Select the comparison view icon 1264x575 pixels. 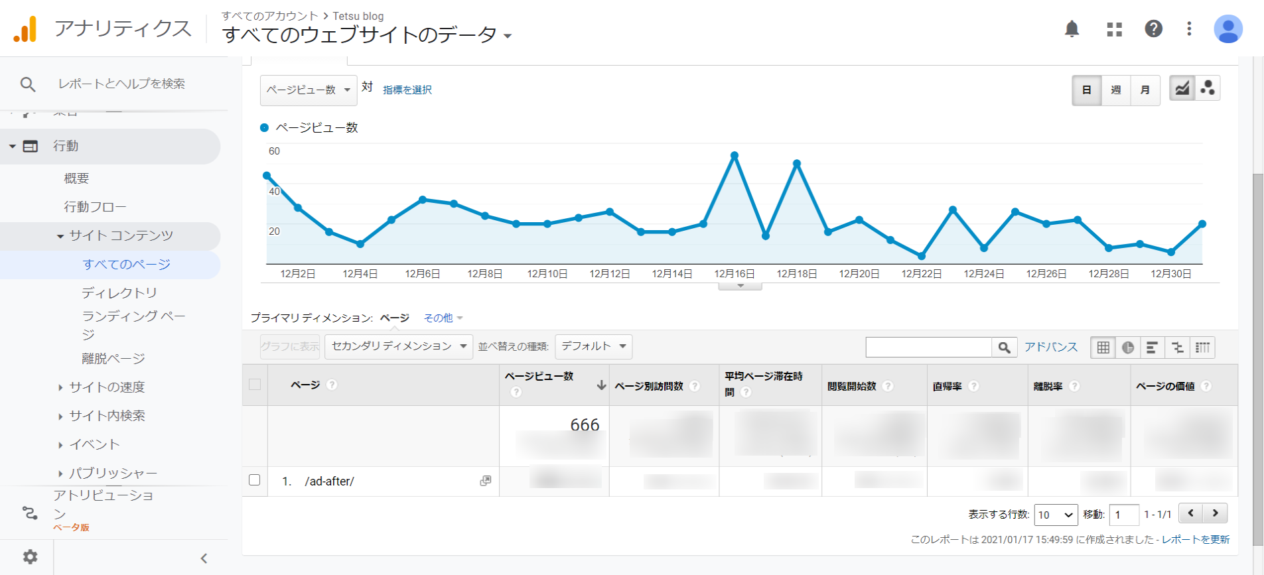1177,348
